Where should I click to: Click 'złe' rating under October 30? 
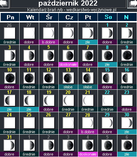pos(127,132)
